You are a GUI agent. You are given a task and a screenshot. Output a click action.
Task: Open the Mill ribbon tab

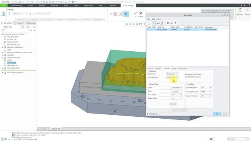[x=101, y=5]
